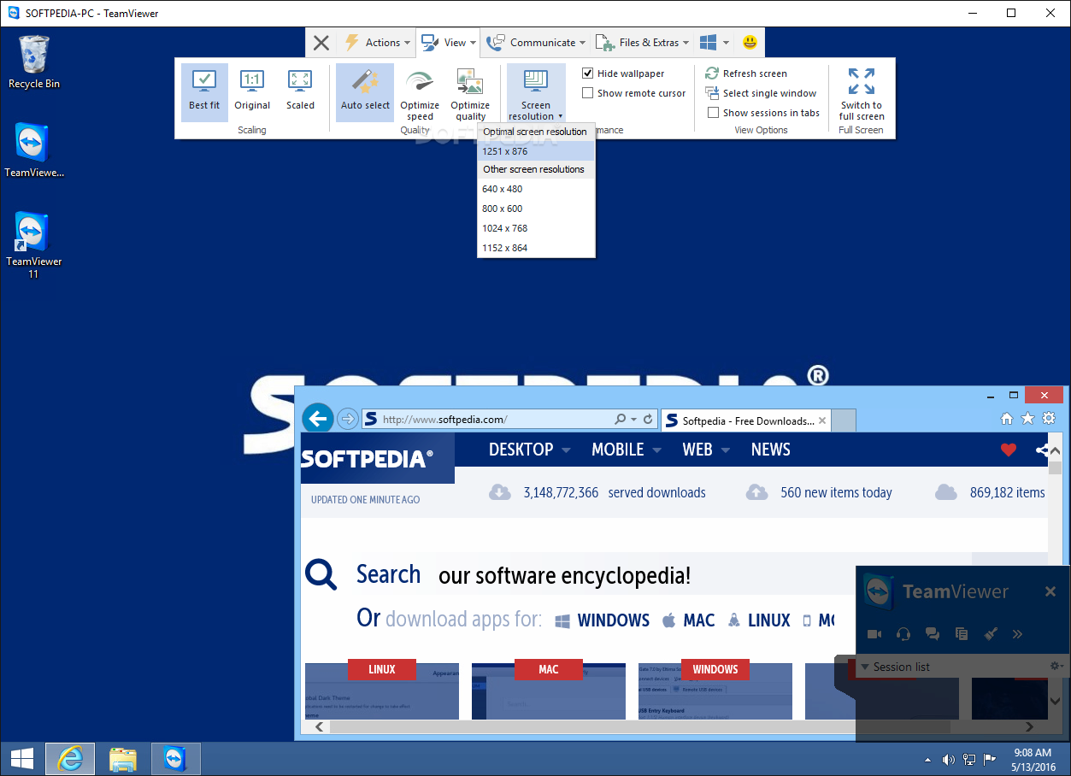The width and height of the screenshot is (1071, 776).
Task: Click the smiley feedback icon
Action: [x=750, y=42]
